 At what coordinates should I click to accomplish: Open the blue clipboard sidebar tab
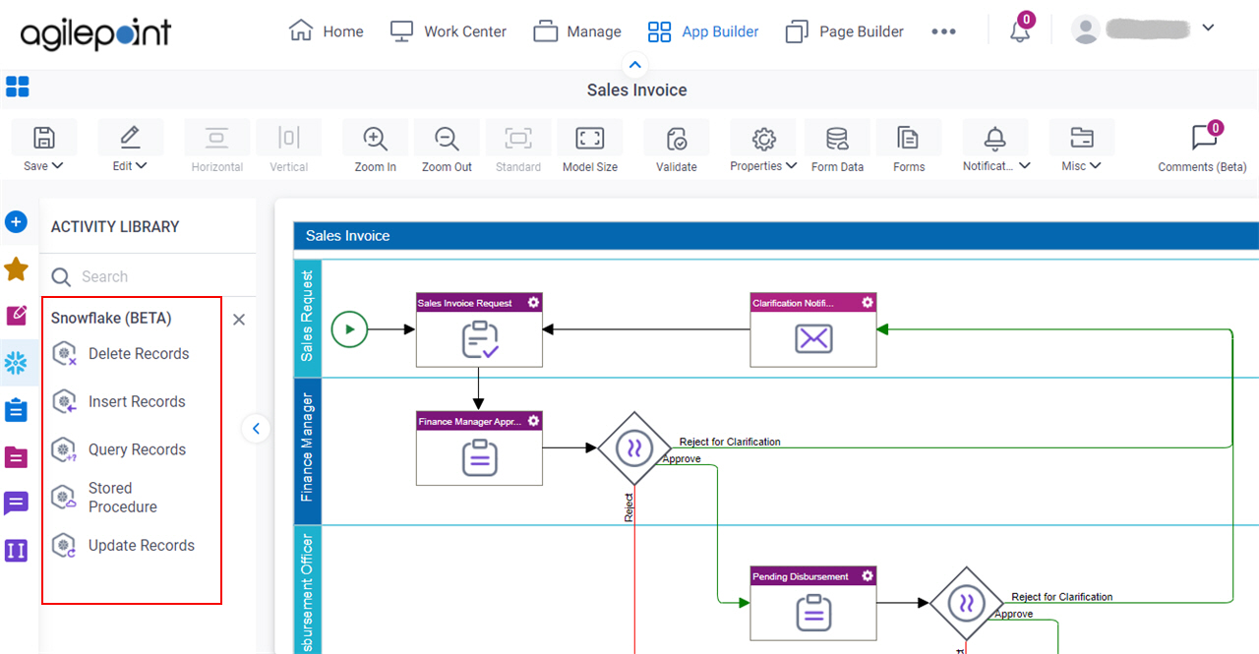pos(16,409)
